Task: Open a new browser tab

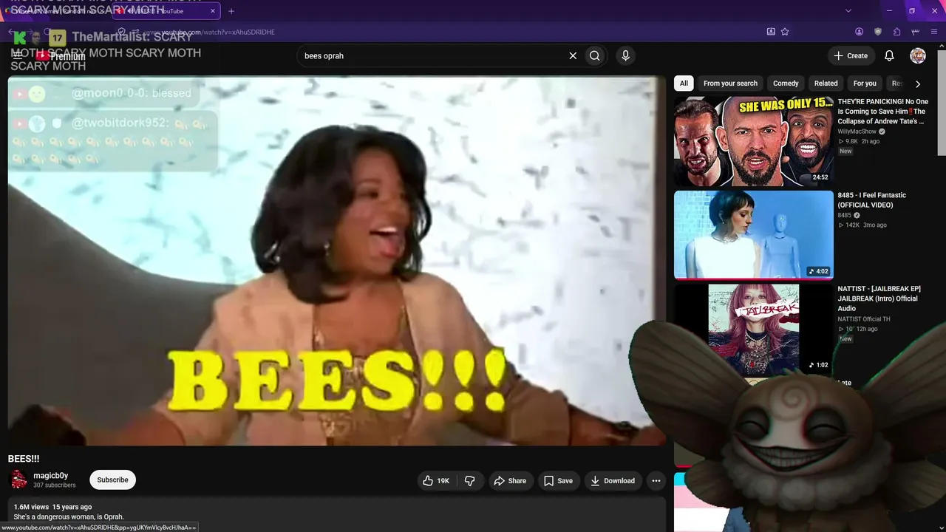Action: pyautogui.click(x=231, y=11)
